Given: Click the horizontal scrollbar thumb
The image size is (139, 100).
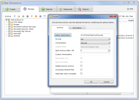Looking at the screenshot, I should click(x=87, y=94).
